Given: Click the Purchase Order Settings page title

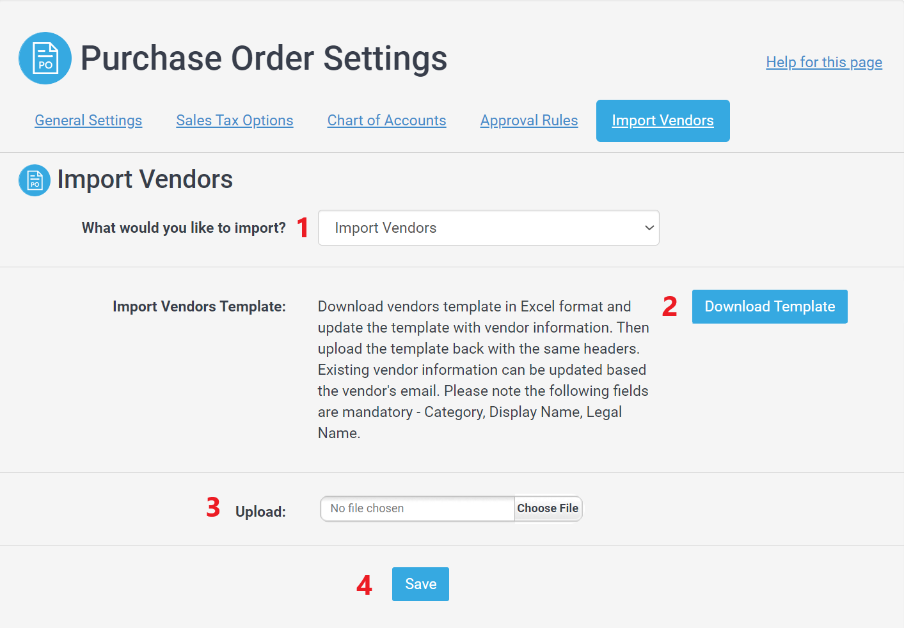Looking at the screenshot, I should pyautogui.click(x=264, y=58).
